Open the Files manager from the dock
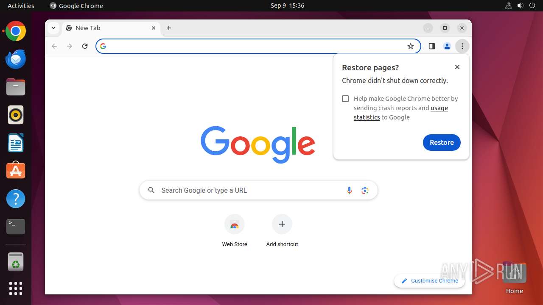The height and width of the screenshot is (305, 543). pyautogui.click(x=16, y=87)
